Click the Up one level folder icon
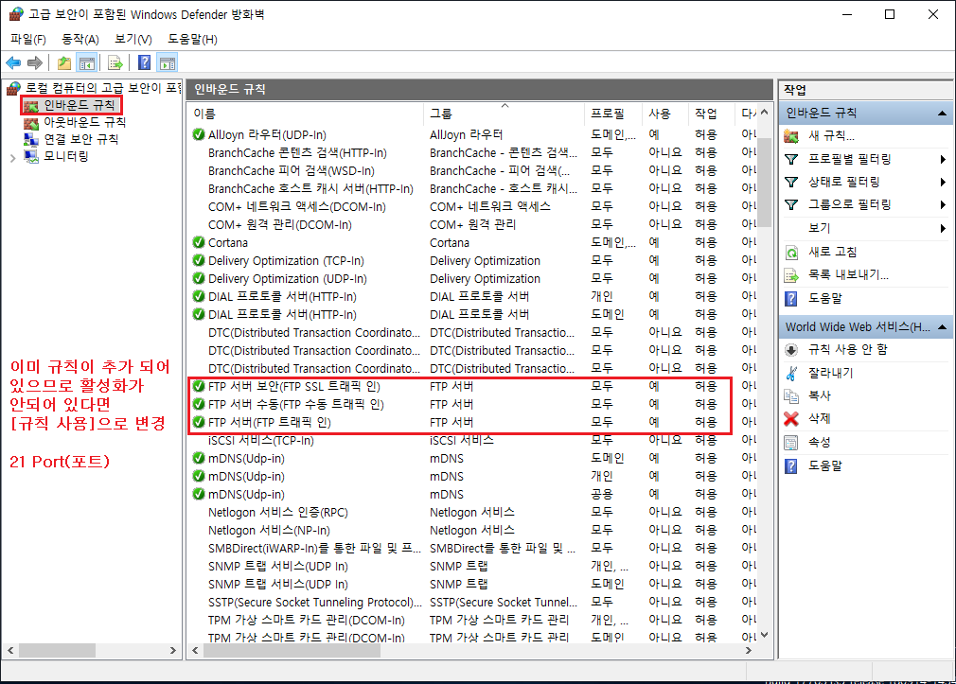 pyautogui.click(x=64, y=62)
